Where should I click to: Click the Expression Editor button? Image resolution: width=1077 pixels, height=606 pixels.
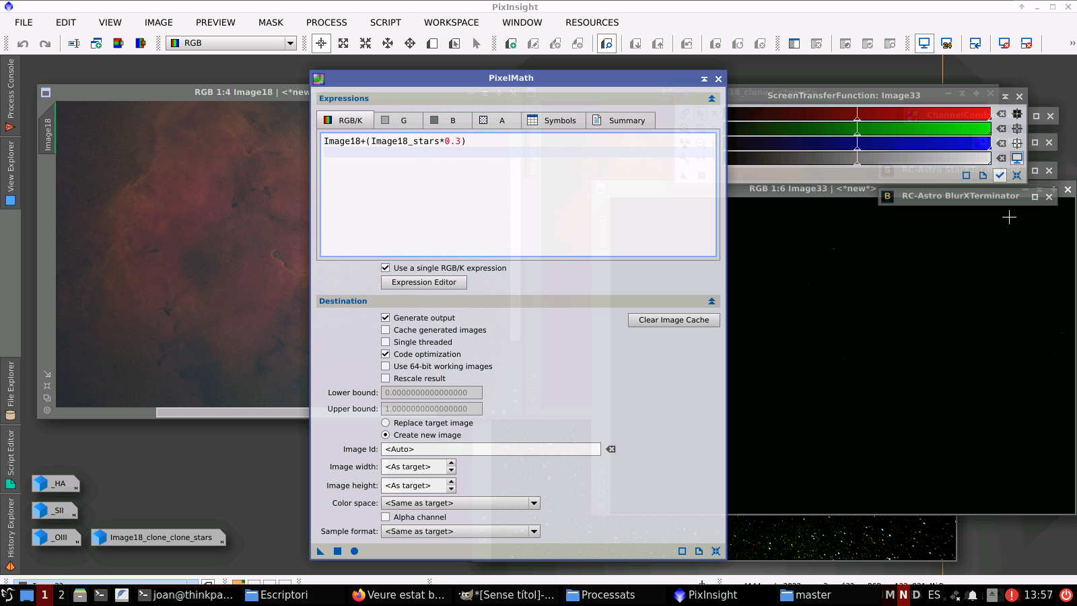pyautogui.click(x=424, y=283)
